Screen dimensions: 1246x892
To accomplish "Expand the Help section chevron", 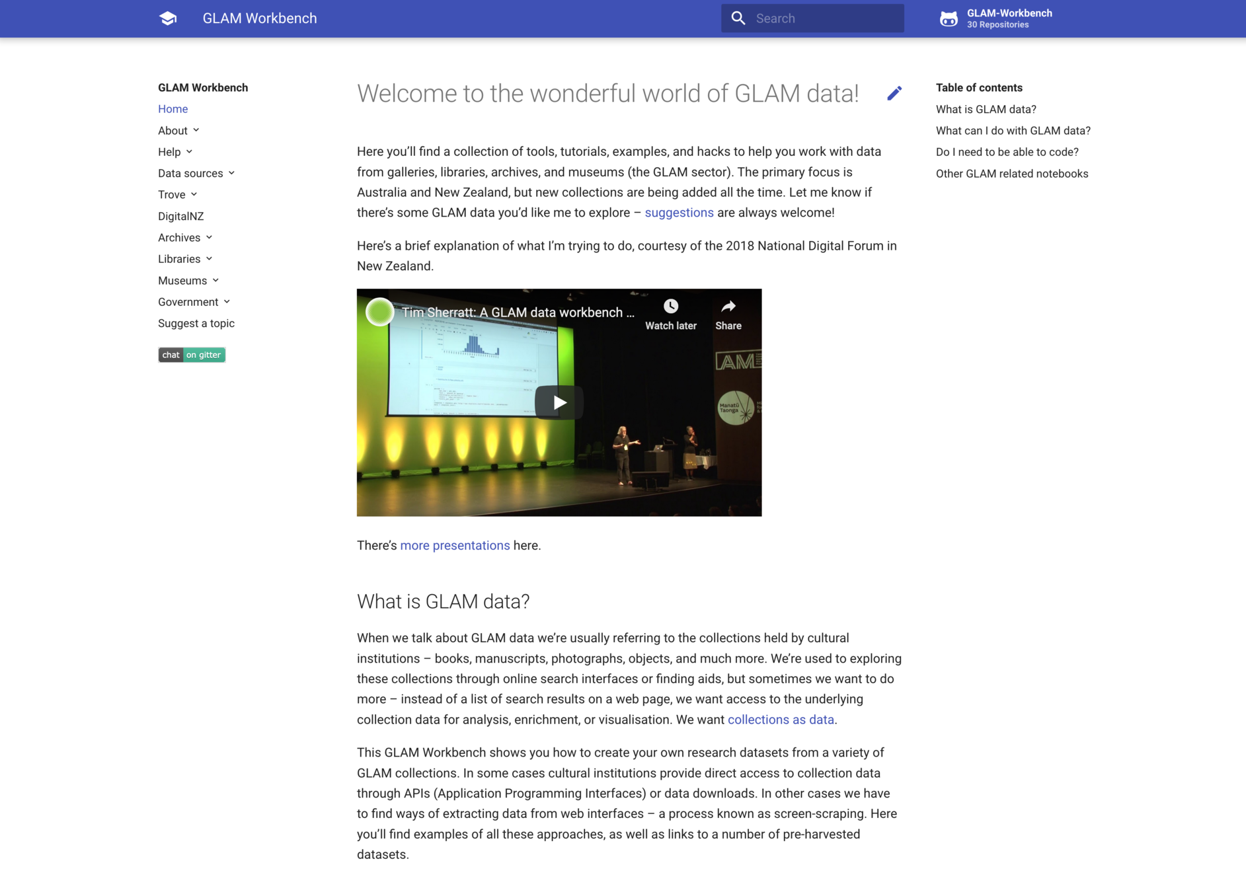I will pos(189,152).
